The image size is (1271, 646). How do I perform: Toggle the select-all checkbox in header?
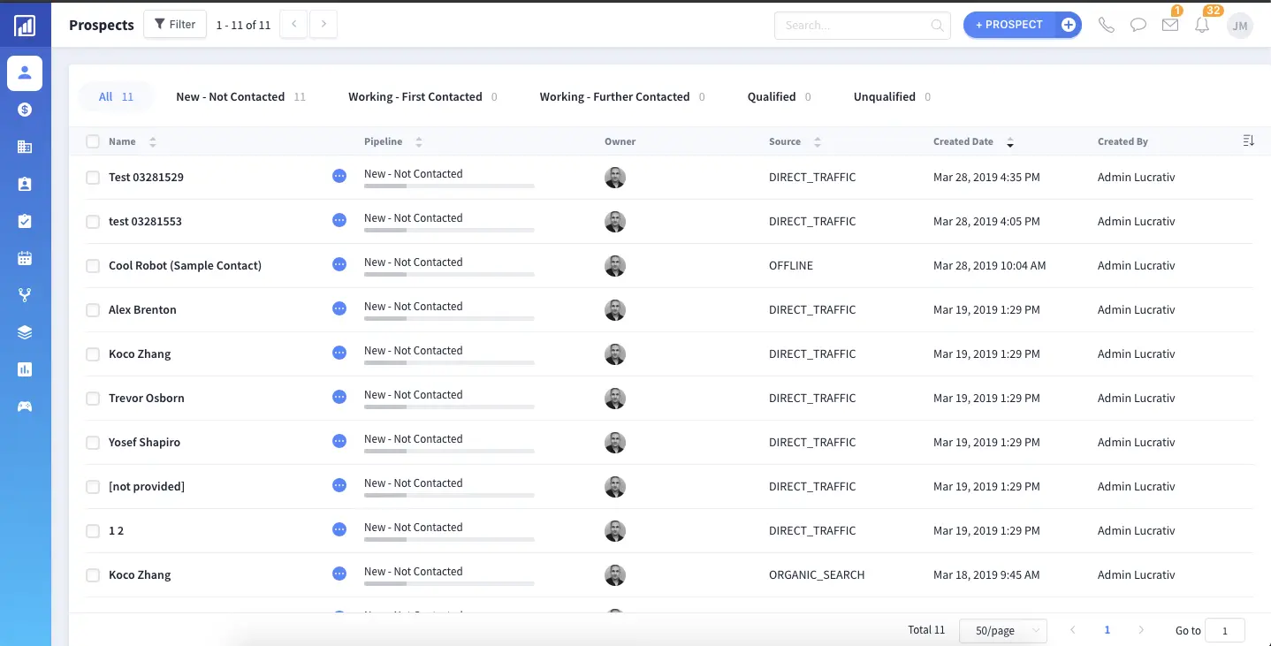point(93,141)
